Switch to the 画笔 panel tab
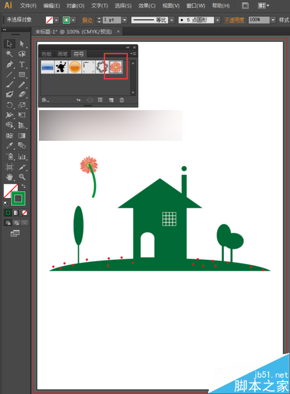 pos(63,54)
